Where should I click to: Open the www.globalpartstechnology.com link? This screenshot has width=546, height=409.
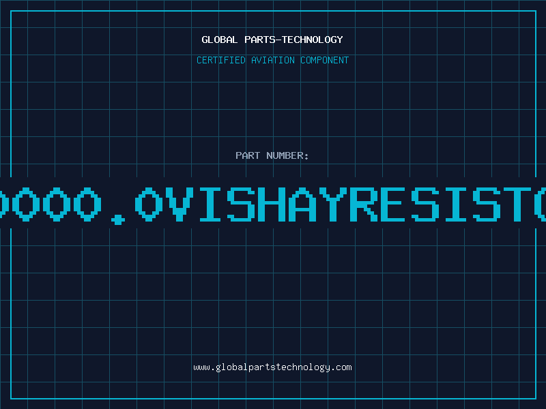pyautogui.click(x=272, y=367)
